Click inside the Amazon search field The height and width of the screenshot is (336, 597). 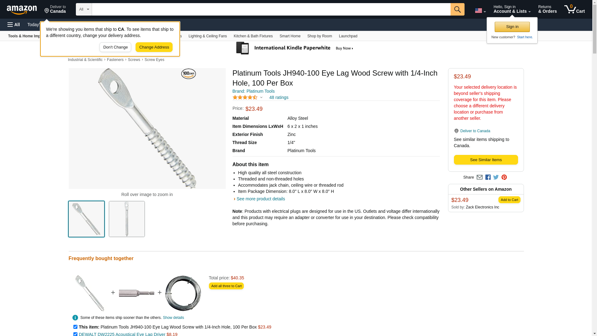pyautogui.click(x=271, y=9)
